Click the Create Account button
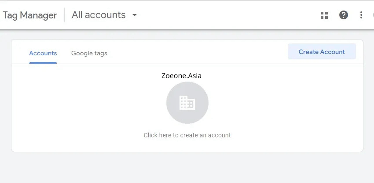374x183 pixels. coord(322,52)
